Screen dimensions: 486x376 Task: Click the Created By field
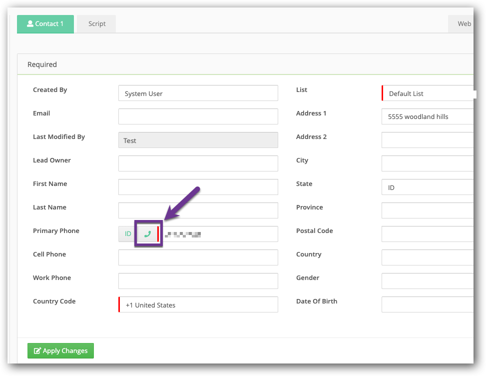(198, 93)
